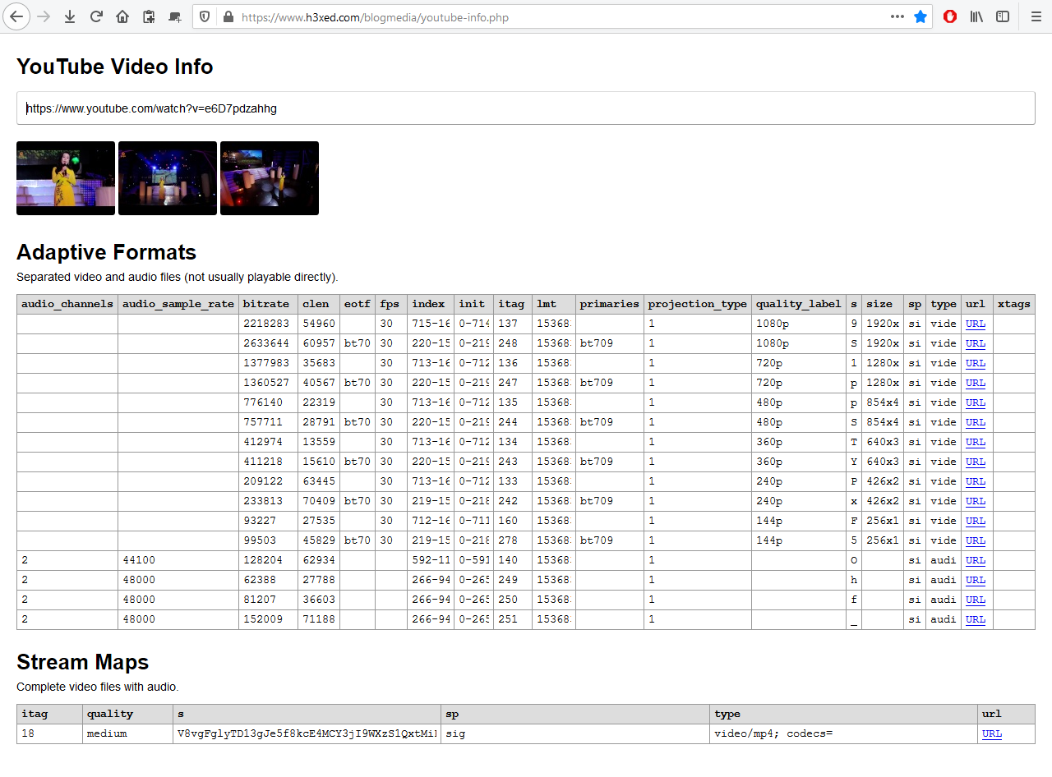Click the address bar URL
The height and width of the screenshot is (777, 1052).
375,17
